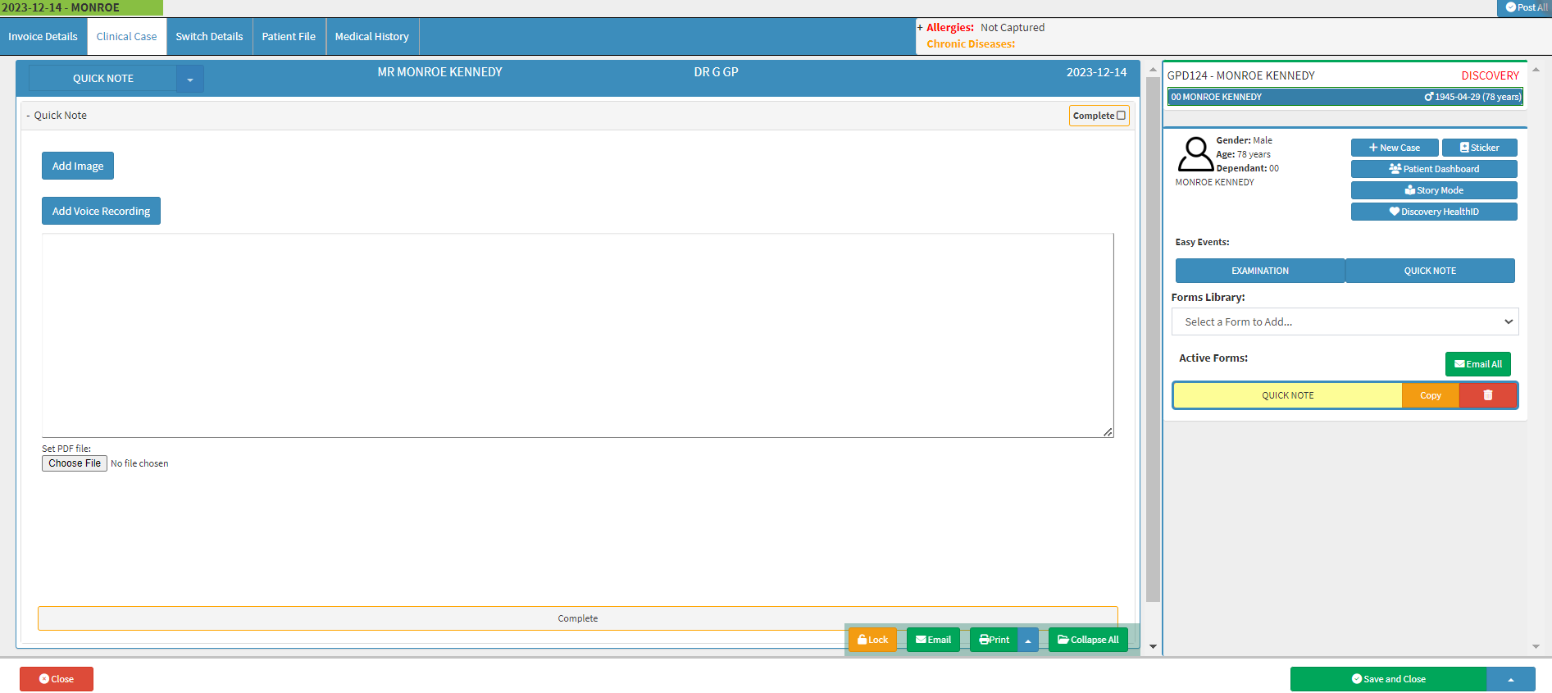
Task: Click the red trash delete icon
Action: (1487, 395)
